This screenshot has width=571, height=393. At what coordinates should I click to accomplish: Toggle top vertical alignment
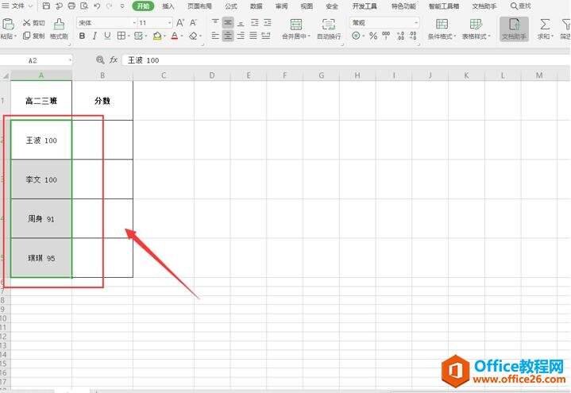tap(215, 22)
